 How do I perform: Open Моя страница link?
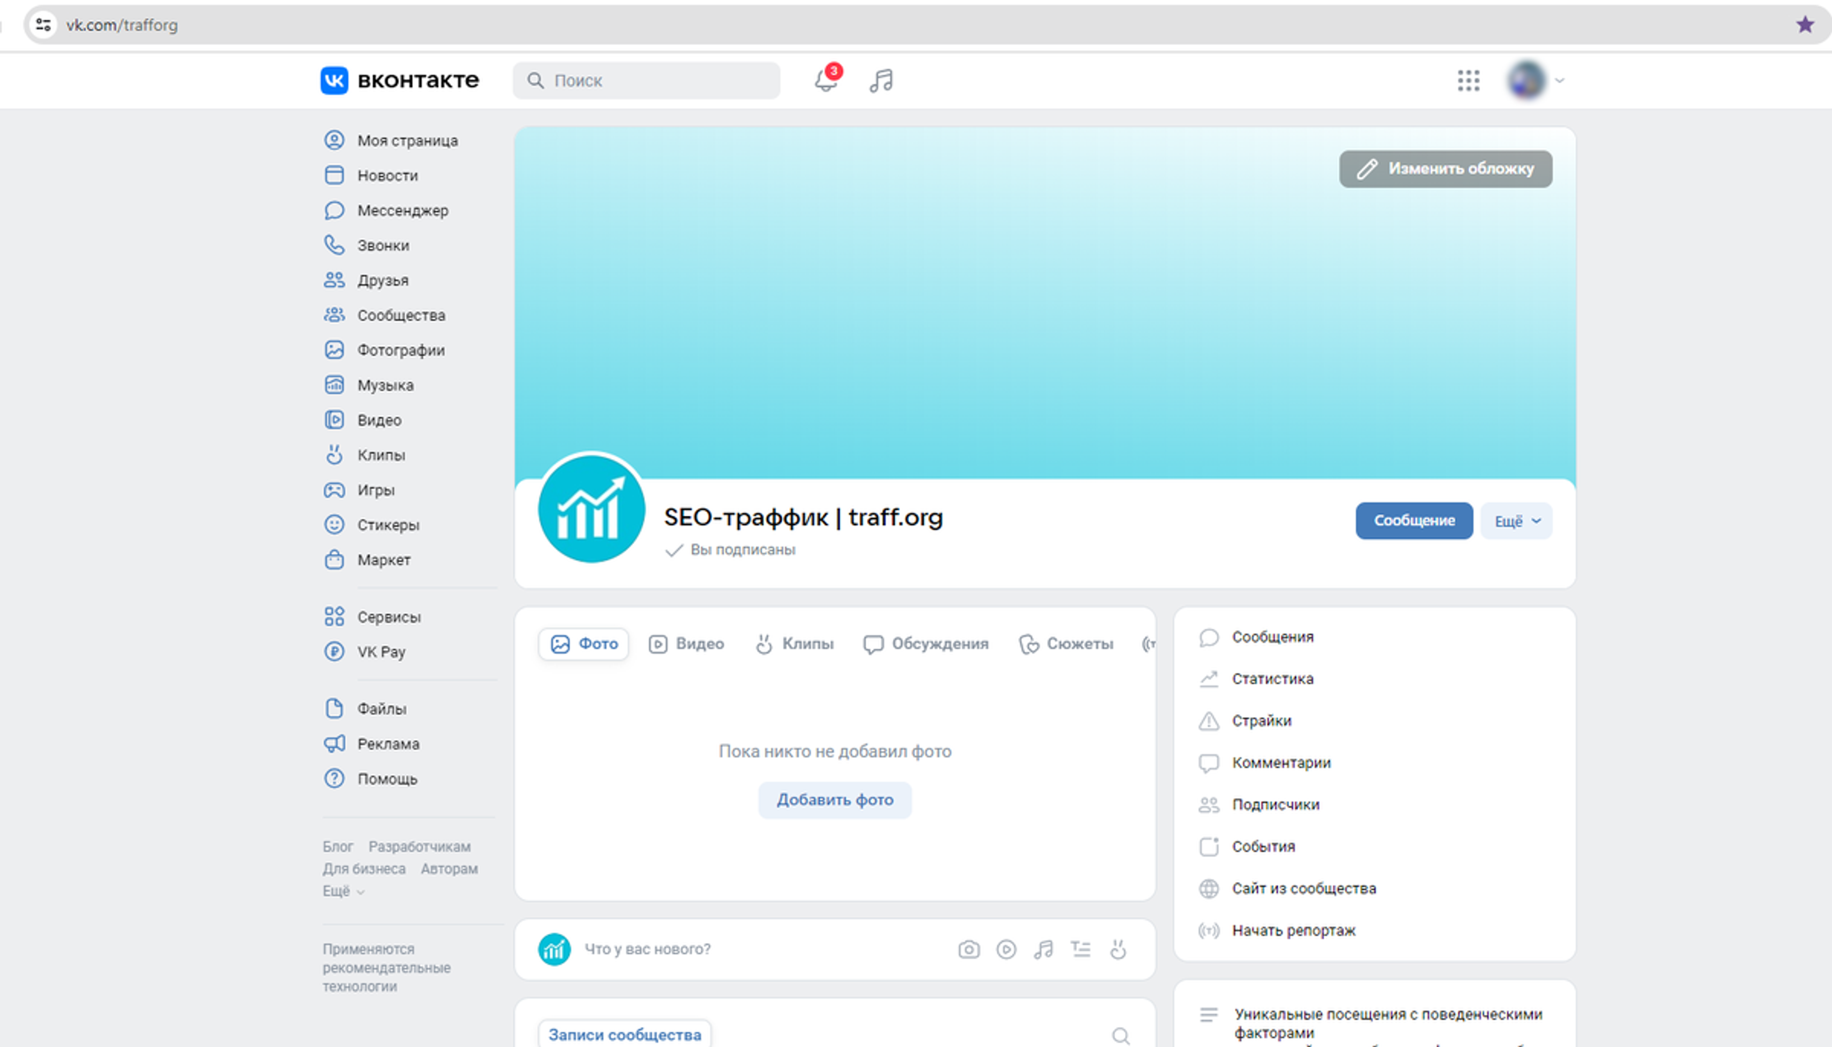pos(391,140)
